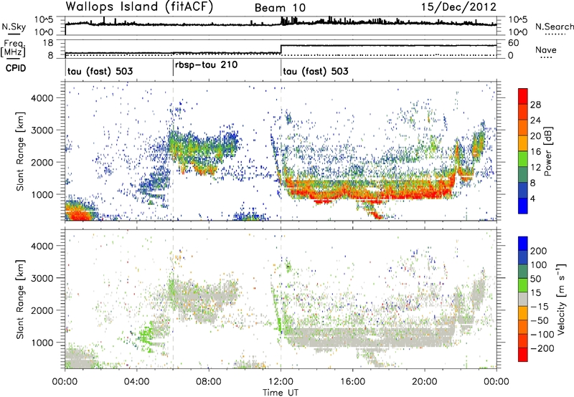Pick the light green segment of Power colorbar
Image resolution: width=574 pixels, height=397 pixels.
523,159
